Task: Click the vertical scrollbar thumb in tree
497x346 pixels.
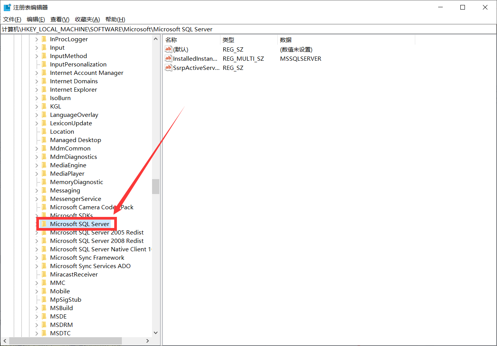Action: (155, 186)
